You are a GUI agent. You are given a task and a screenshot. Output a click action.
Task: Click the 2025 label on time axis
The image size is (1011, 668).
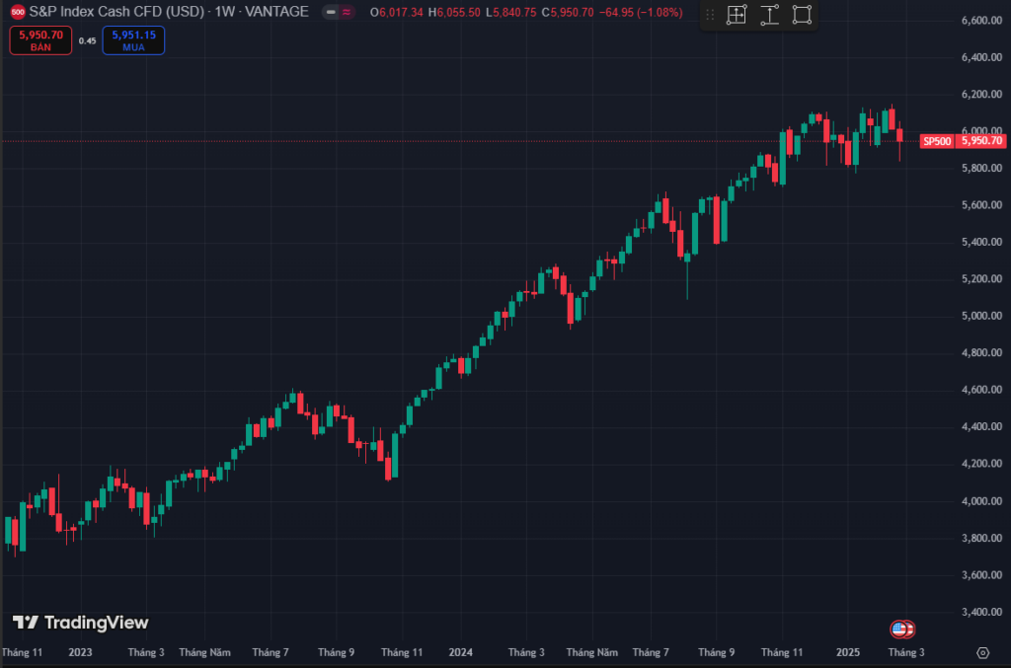coord(848,652)
